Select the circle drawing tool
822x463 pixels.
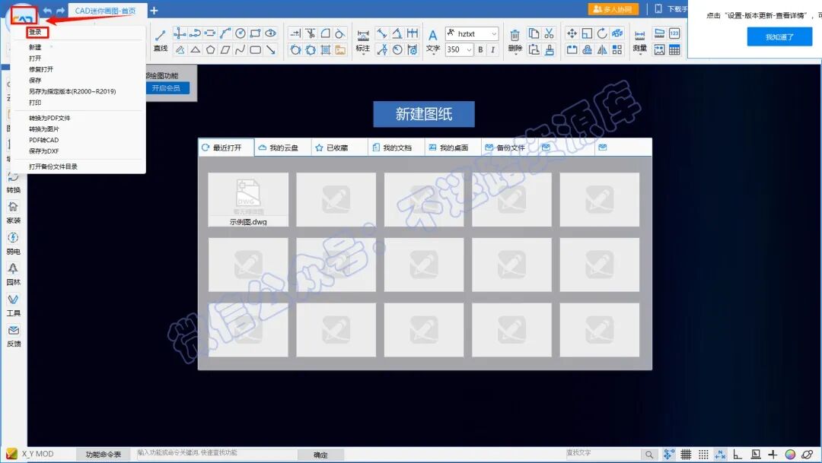[240, 33]
